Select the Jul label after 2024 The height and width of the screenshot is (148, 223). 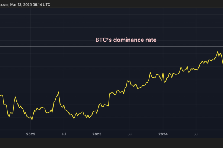point(196,134)
